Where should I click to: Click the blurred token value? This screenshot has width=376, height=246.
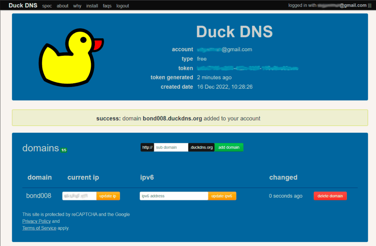pos(247,68)
